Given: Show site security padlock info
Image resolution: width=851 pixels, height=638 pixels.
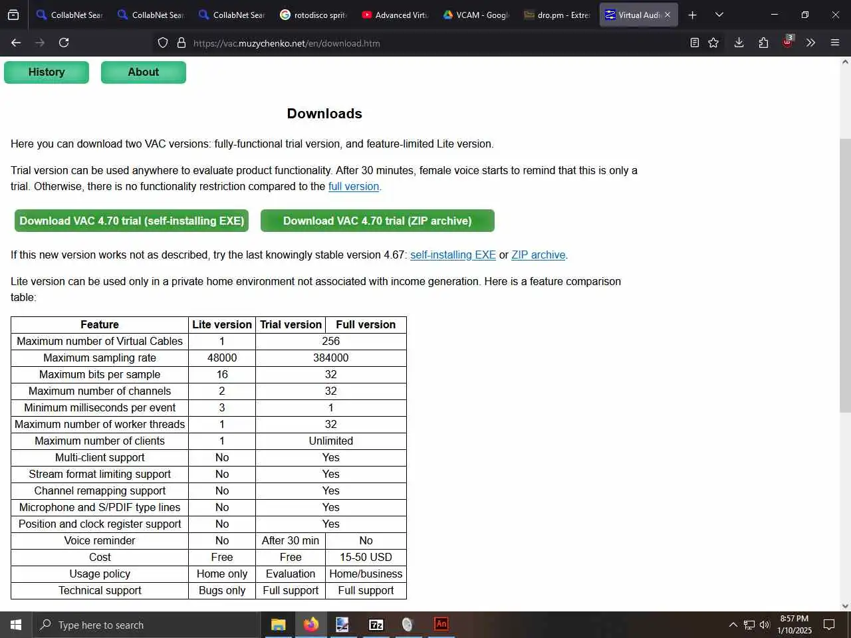Looking at the screenshot, I should pyautogui.click(x=181, y=43).
